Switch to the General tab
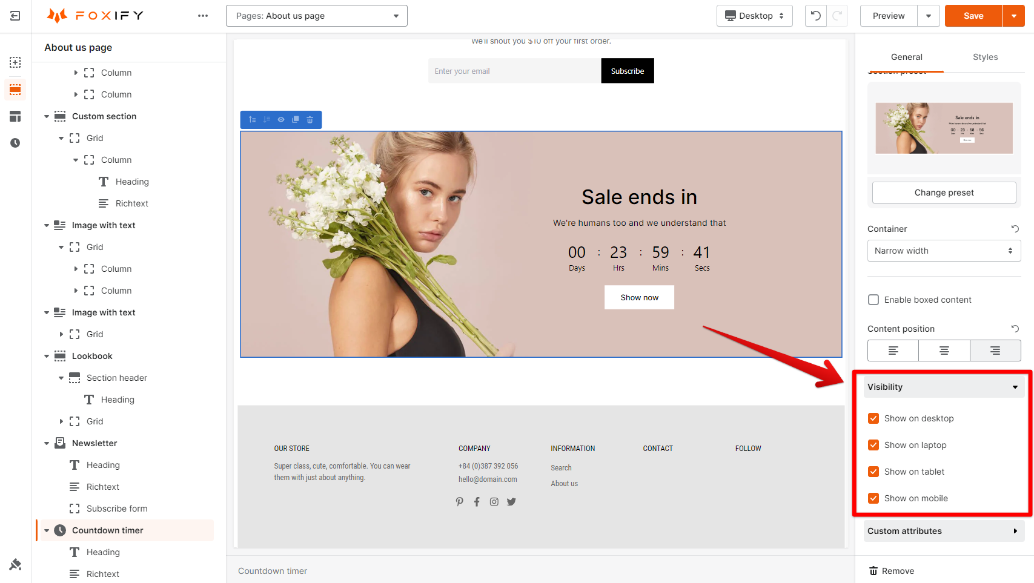Image resolution: width=1034 pixels, height=583 pixels. tap(906, 57)
